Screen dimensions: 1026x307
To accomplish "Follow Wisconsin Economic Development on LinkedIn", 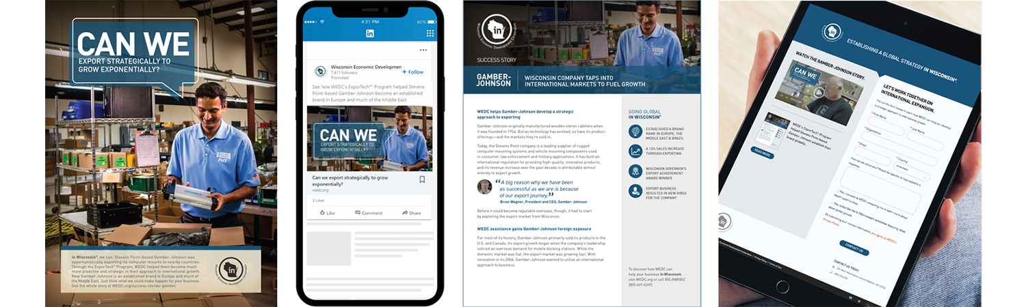I will (412, 72).
